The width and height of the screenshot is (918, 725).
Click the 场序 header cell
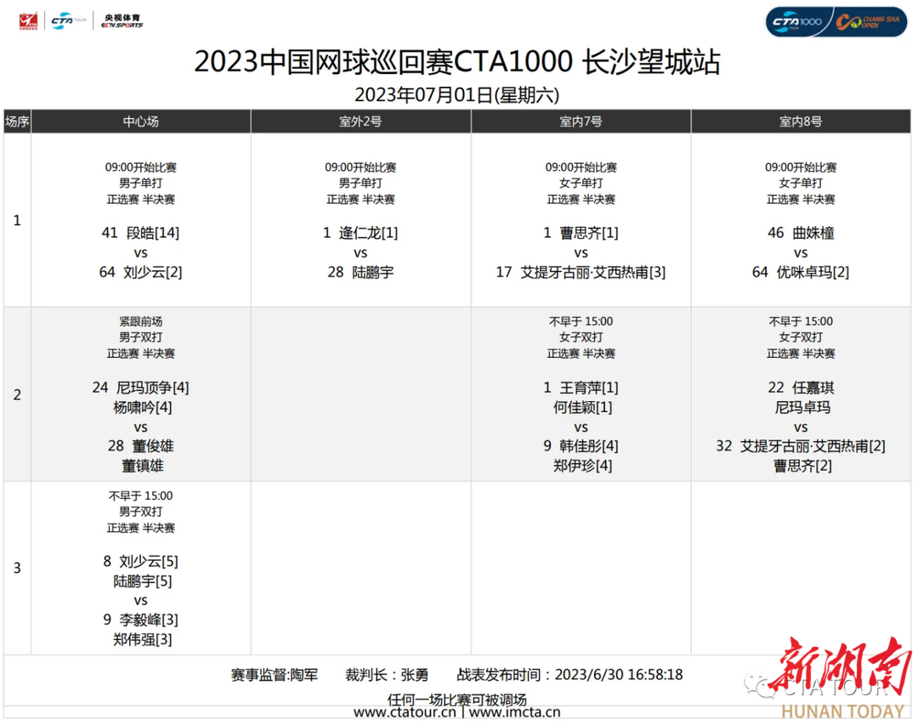17,122
